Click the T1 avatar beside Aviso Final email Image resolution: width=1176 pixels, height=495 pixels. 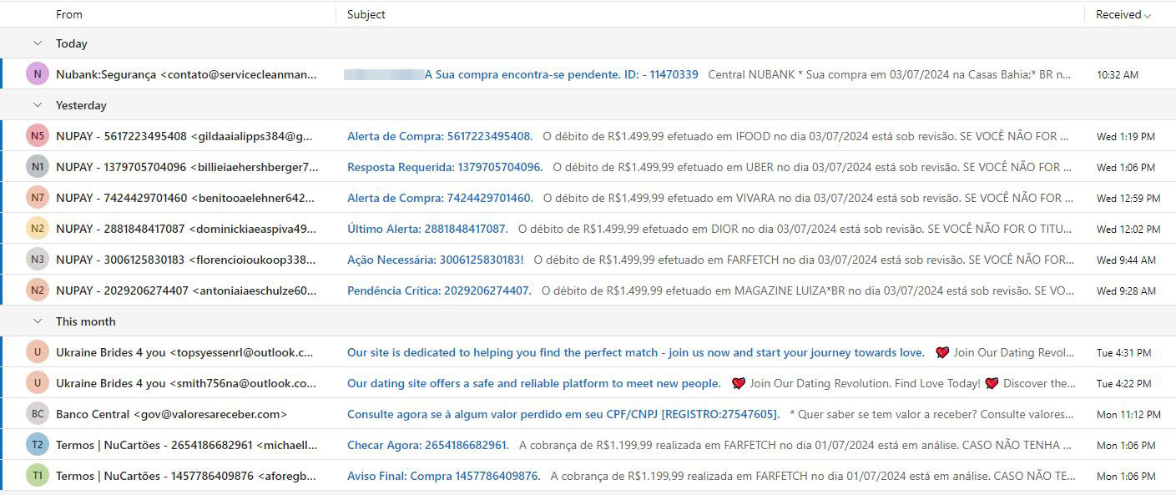click(x=38, y=476)
